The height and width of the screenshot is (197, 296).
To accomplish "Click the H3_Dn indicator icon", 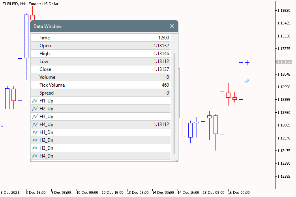I will tap(35, 148).
